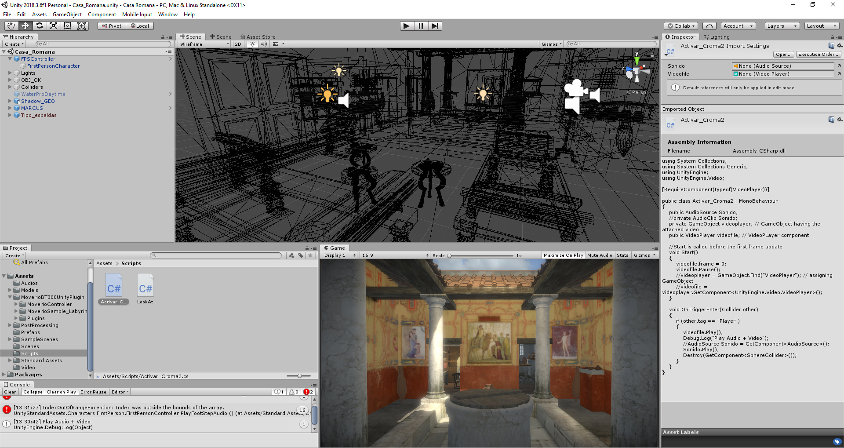The width and height of the screenshot is (844, 448).
Task: Toggle Mute Audio in Game view
Action: click(599, 255)
